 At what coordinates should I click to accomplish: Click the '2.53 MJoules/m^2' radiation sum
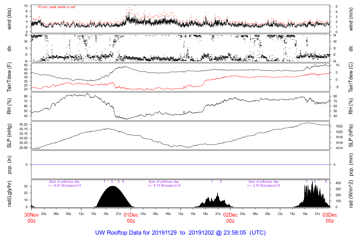(267, 186)
